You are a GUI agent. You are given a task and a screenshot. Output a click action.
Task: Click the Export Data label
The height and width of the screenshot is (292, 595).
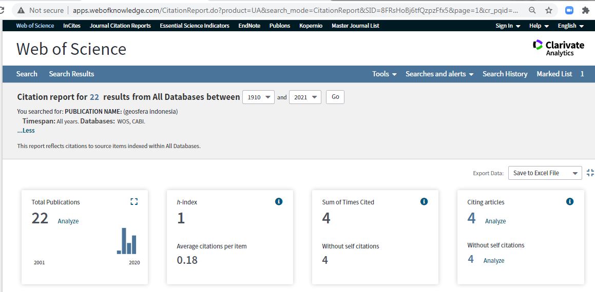(x=488, y=173)
